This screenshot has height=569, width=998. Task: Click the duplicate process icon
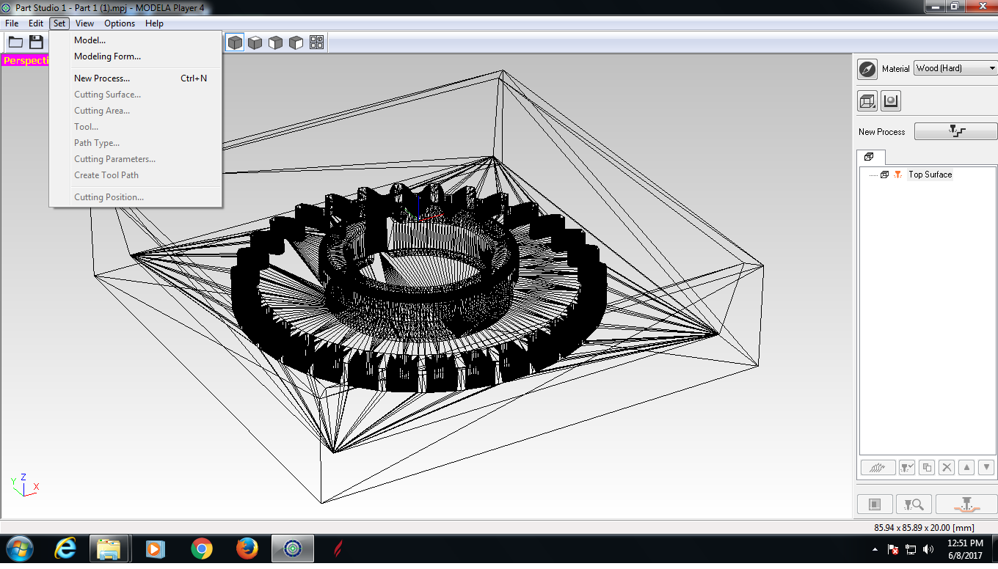tap(927, 467)
